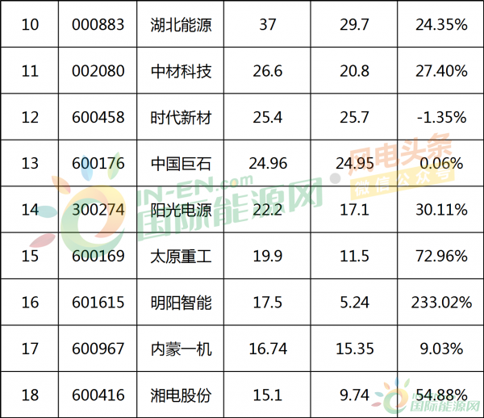484x418 pixels.
Task: Select the value 5.24
Action: tap(354, 303)
